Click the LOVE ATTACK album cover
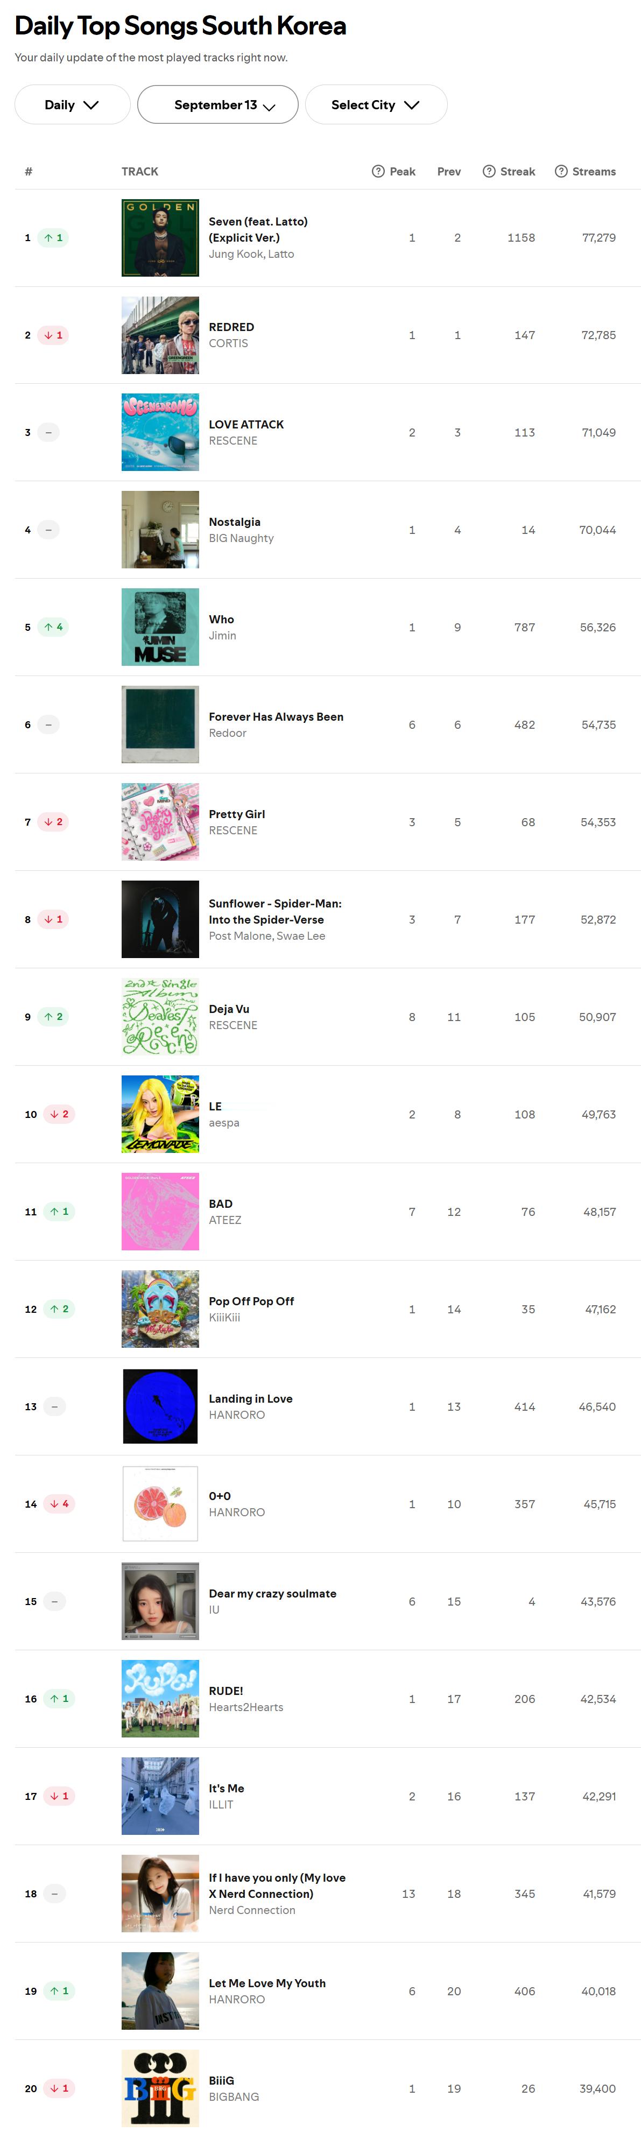 [x=160, y=432]
